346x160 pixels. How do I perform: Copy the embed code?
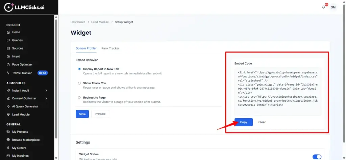[x=244, y=122]
